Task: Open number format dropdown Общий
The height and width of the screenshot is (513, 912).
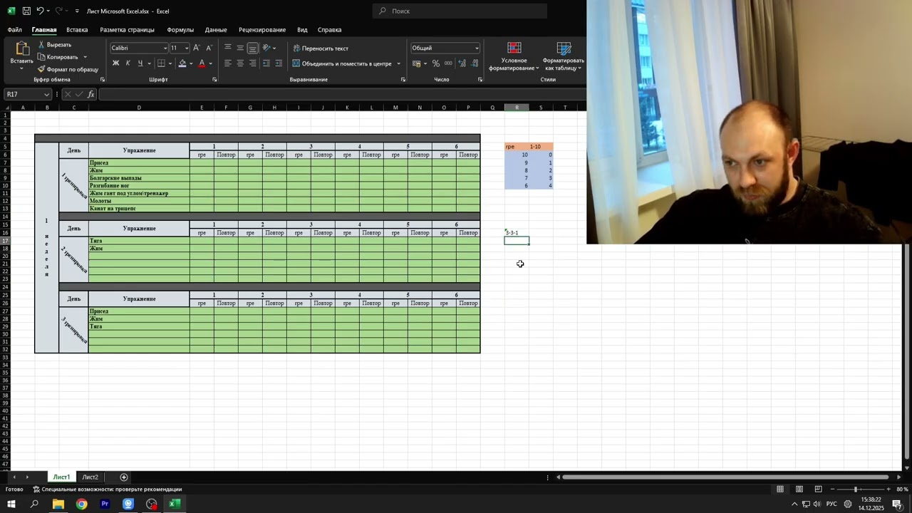Action: [x=476, y=48]
